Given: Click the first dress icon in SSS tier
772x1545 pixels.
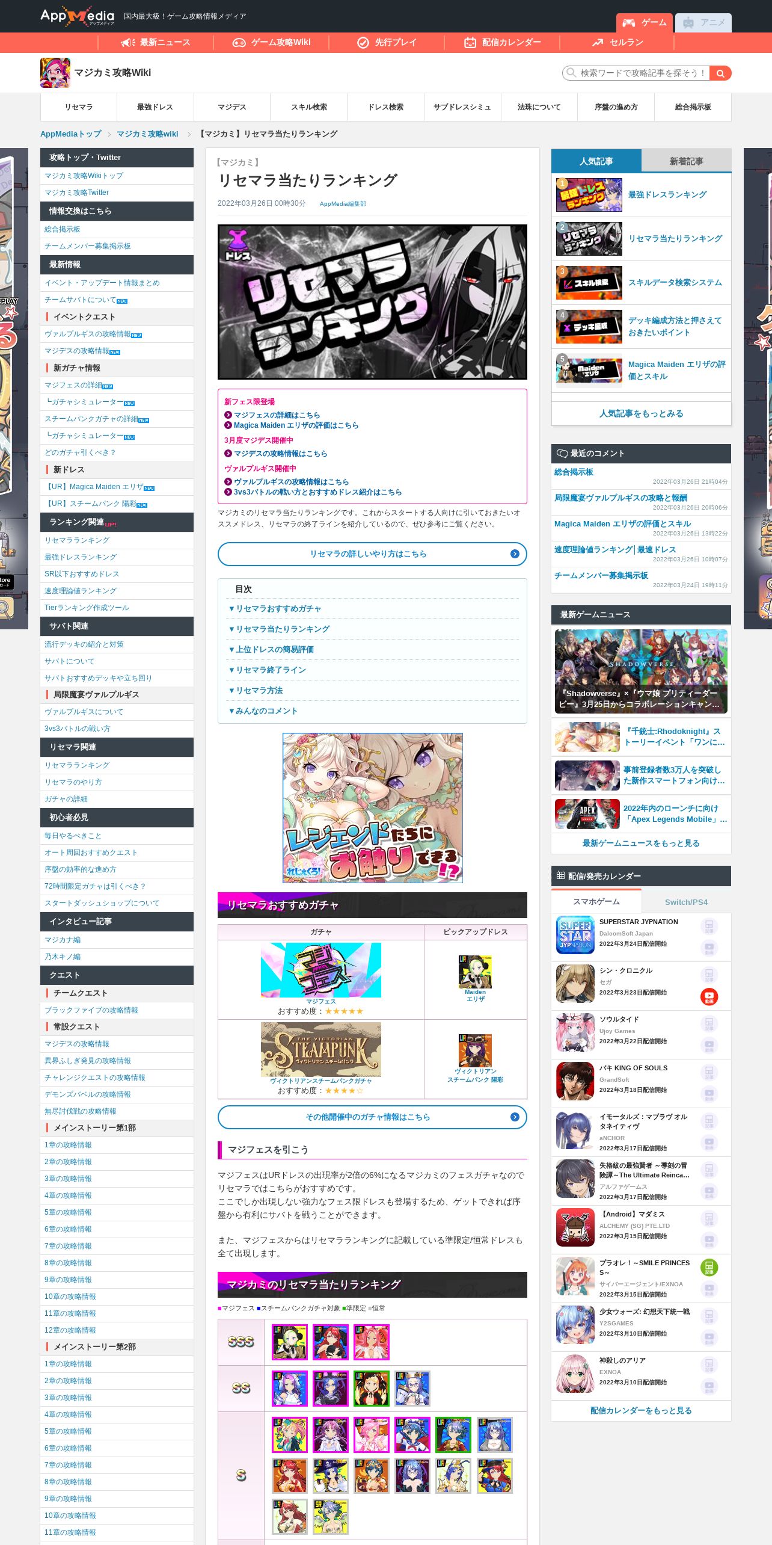Looking at the screenshot, I should click(290, 1342).
